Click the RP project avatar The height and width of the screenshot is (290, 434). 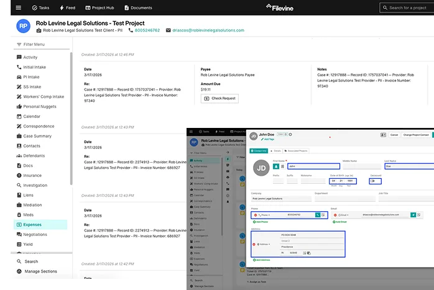[23, 26]
